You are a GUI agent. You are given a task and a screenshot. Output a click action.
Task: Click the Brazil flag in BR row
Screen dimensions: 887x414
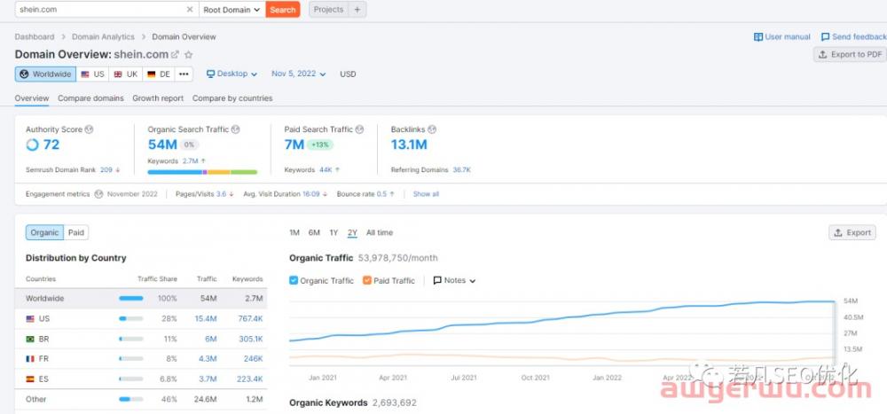[30, 340]
